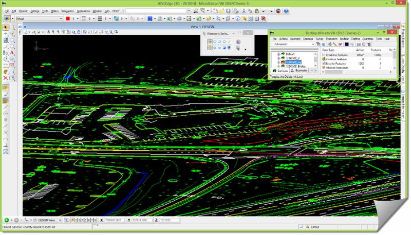Viewport: 411px width, 235px height.
Task: Toggle the Add mode in the Element Selection panel
Action: tap(215, 48)
